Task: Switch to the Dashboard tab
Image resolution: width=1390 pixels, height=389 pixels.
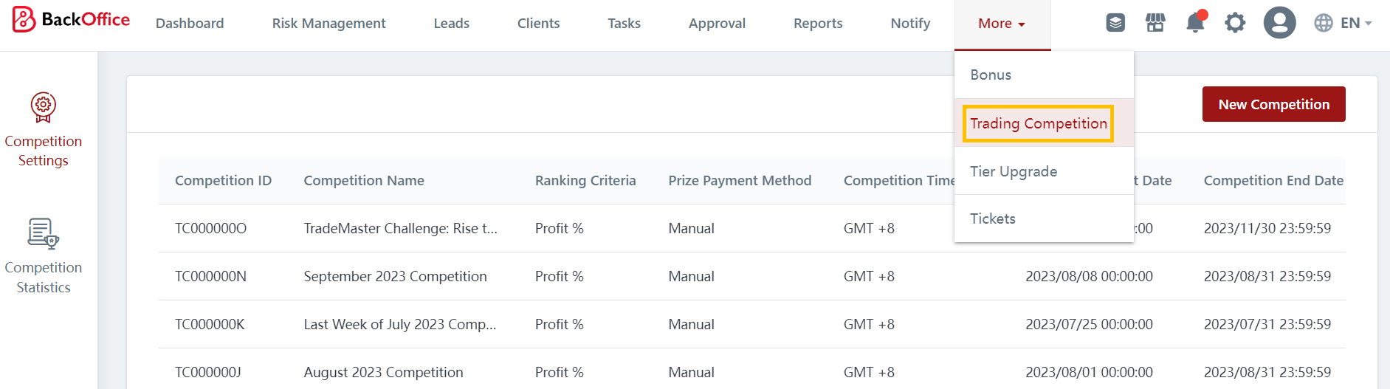Action: (x=190, y=24)
